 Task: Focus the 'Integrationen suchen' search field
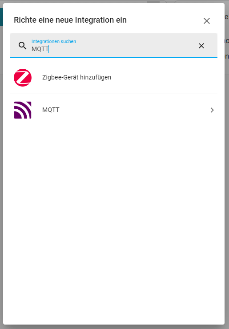pyautogui.click(x=114, y=46)
